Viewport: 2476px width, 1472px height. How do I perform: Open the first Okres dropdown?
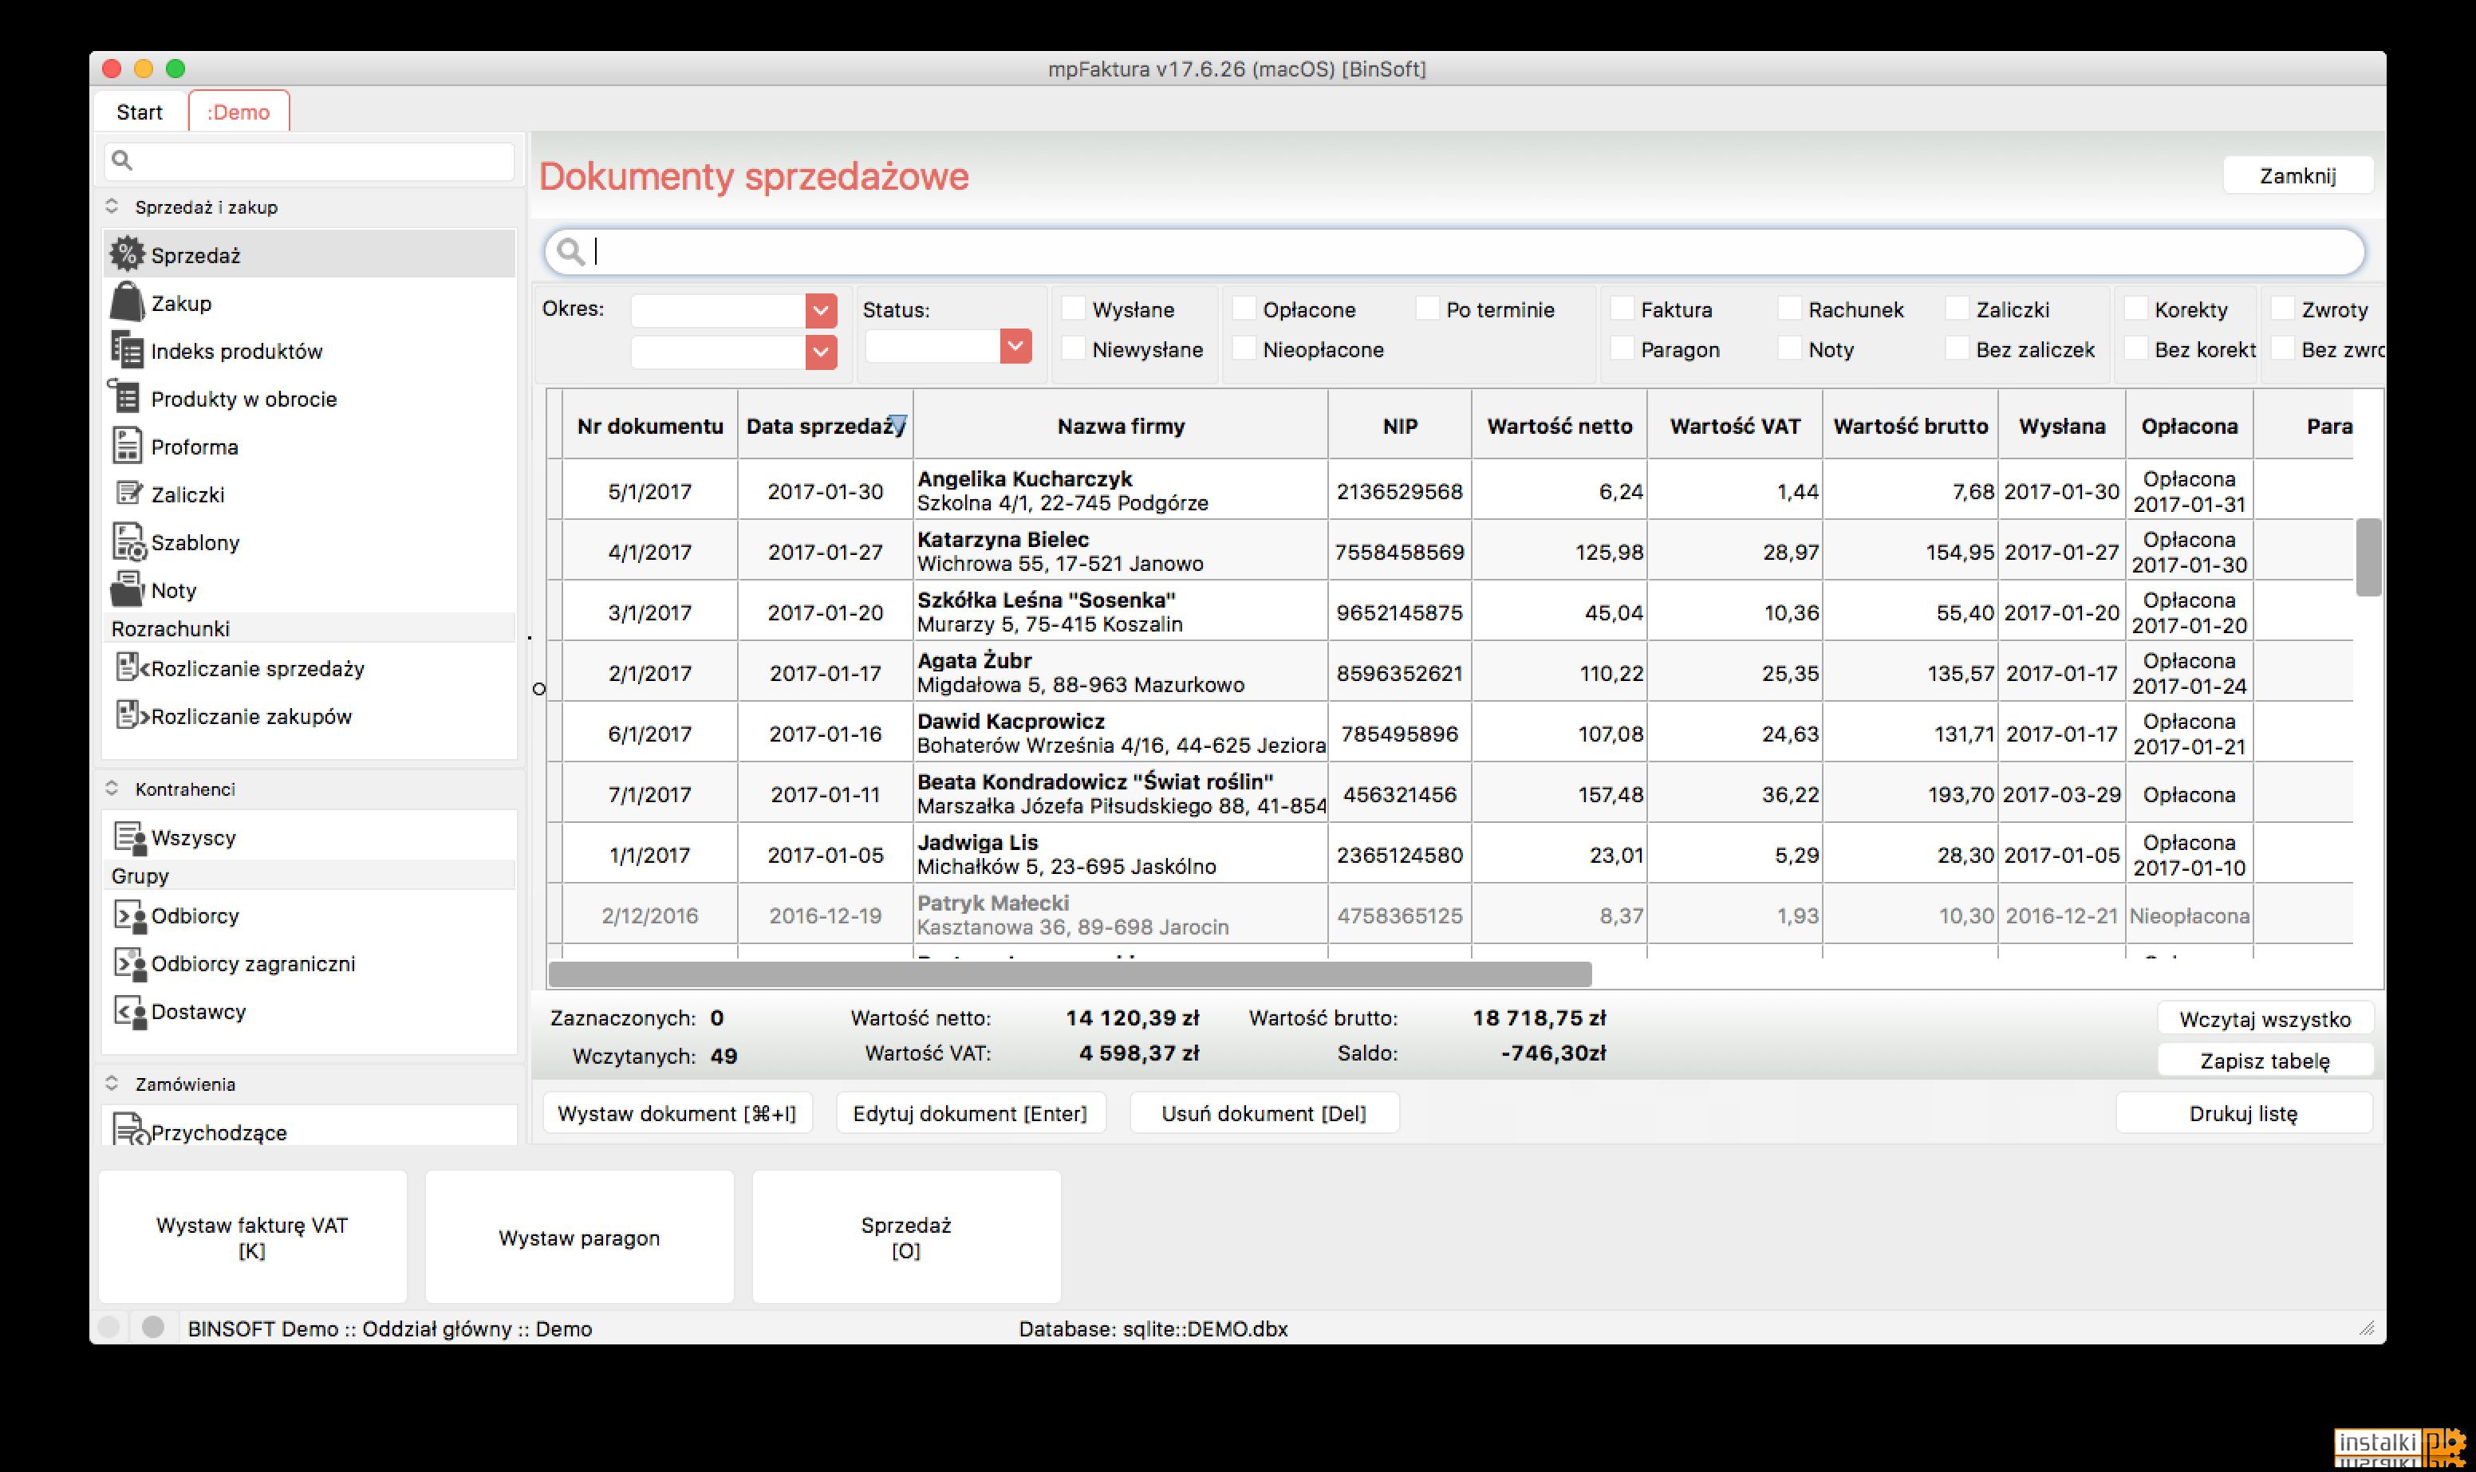point(820,310)
